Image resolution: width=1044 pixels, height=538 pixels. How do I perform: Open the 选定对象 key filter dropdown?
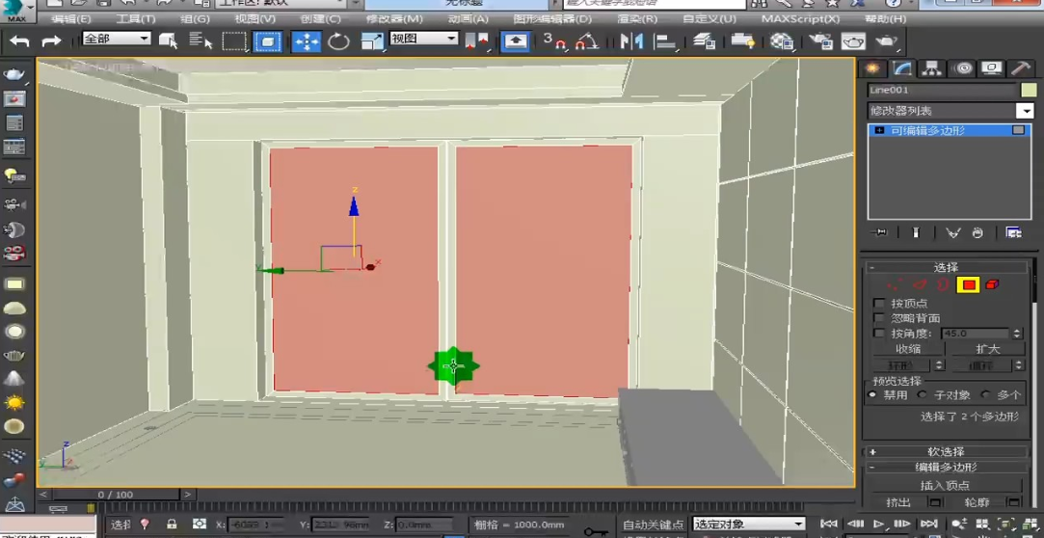click(748, 525)
